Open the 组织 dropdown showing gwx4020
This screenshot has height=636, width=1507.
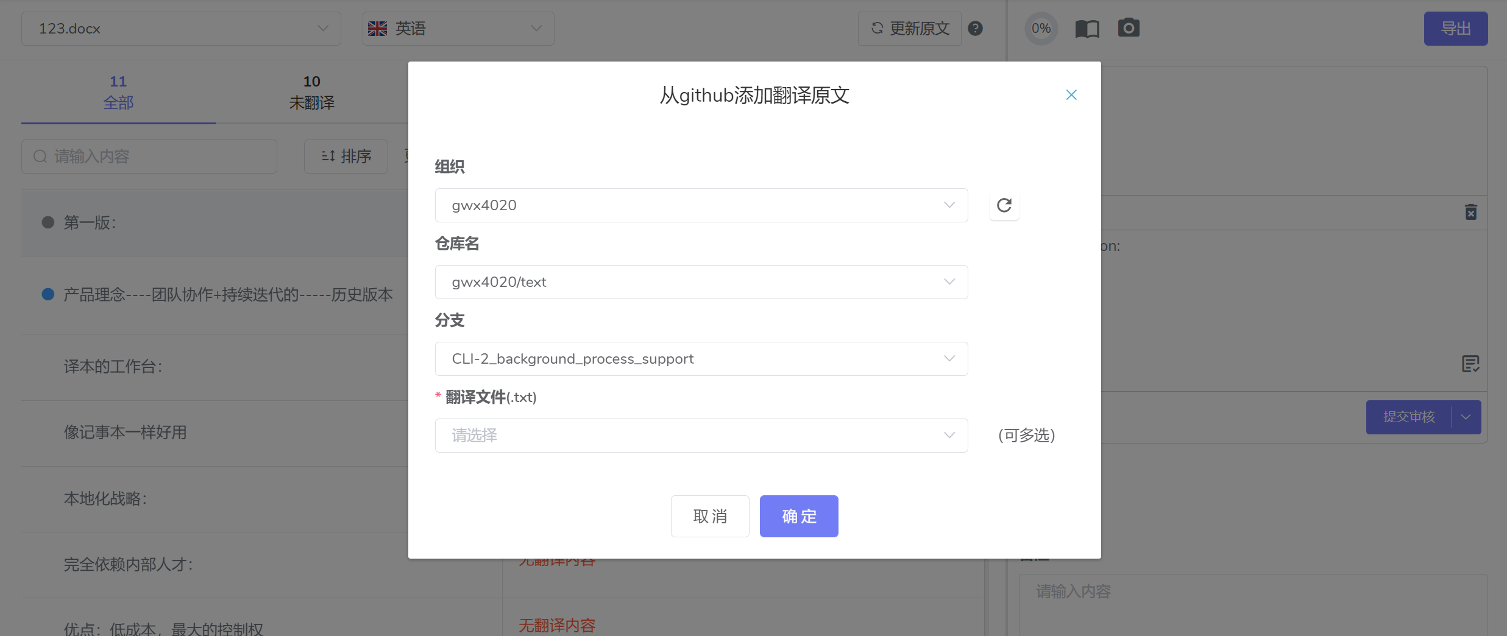701,205
